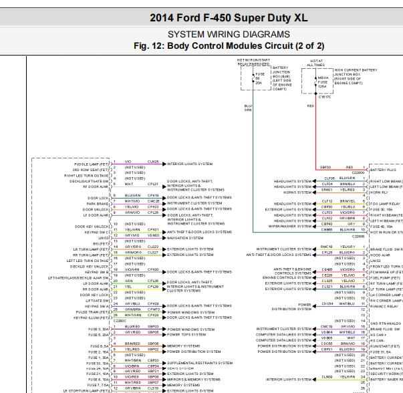
Task: Click the 'MIRRORS & MEMORY SYSTEMS' label
Action: (x=194, y=380)
